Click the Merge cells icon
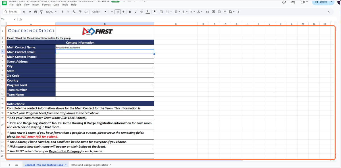 (167, 12)
